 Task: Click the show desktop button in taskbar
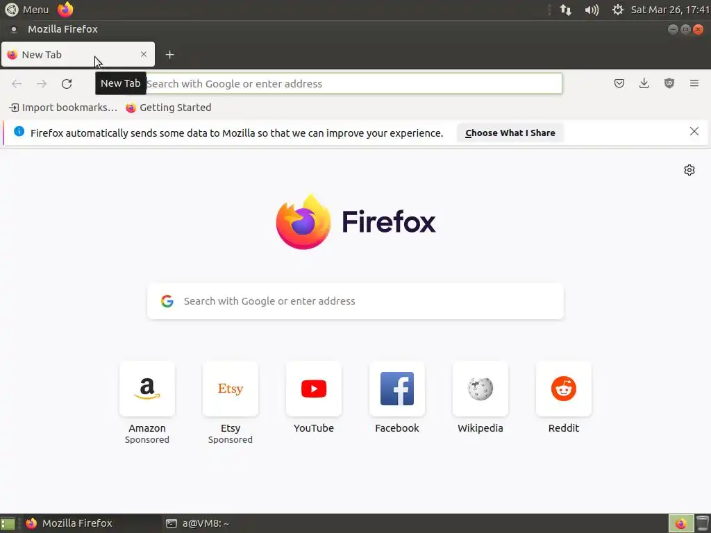[x=8, y=523]
